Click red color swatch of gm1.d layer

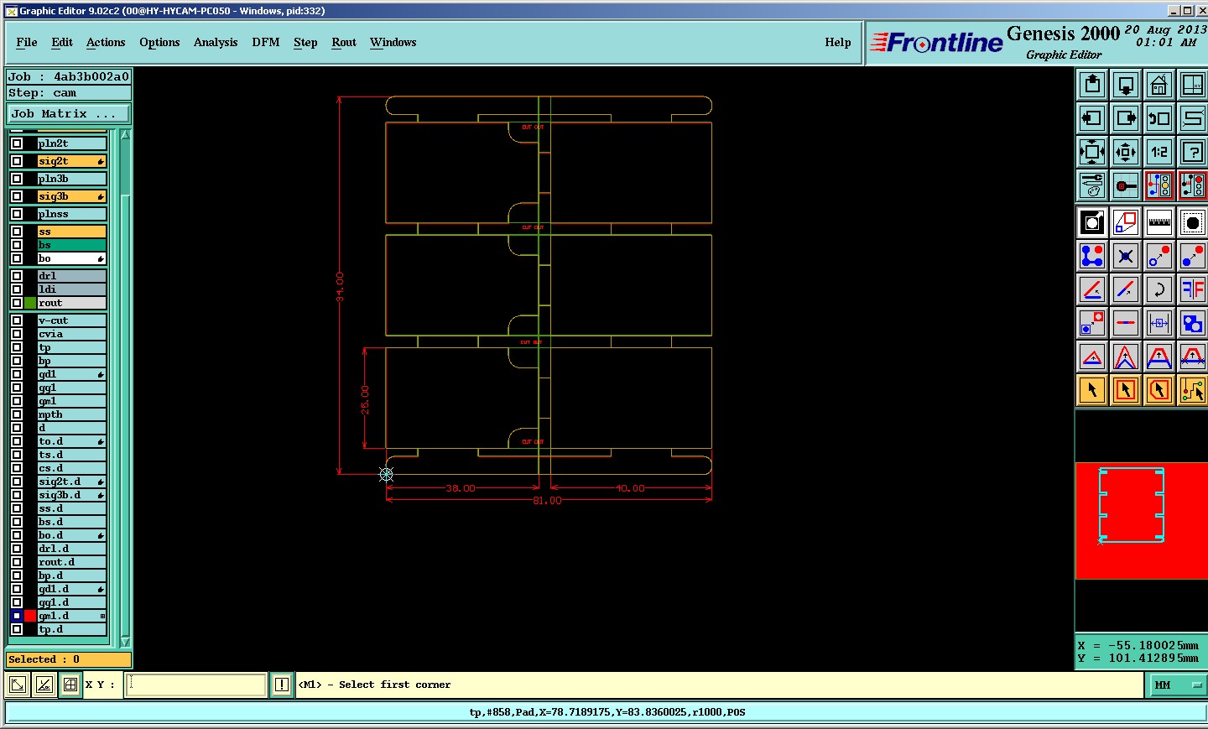click(30, 616)
